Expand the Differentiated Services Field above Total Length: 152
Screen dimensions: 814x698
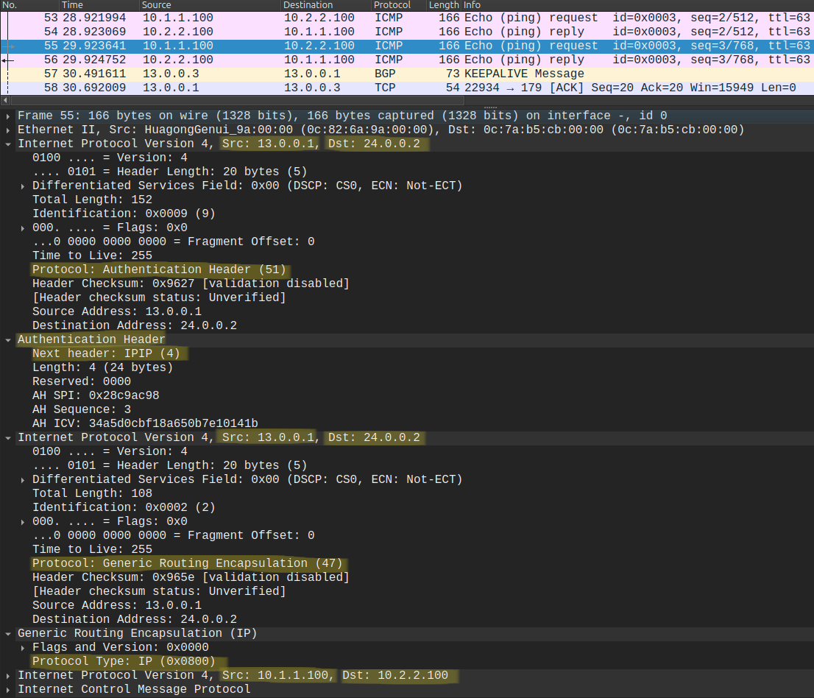pyautogui.click(x=22, y=186)
